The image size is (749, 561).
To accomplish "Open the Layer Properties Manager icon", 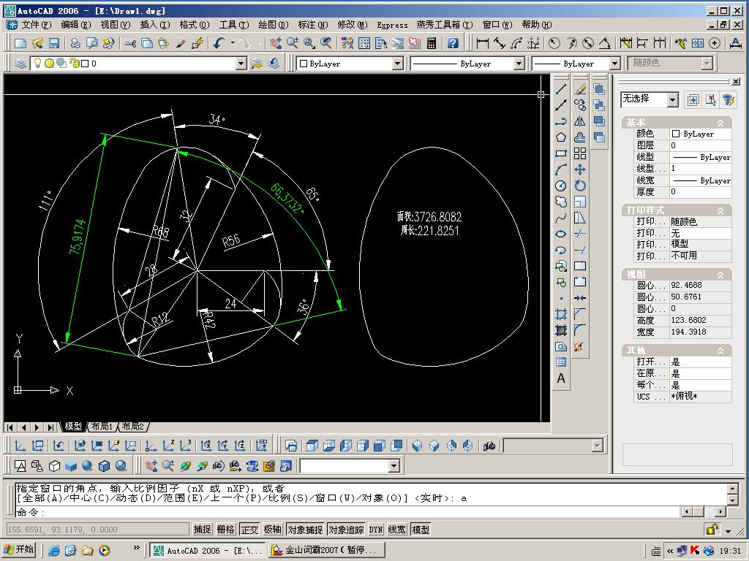I will click(20, 64).
